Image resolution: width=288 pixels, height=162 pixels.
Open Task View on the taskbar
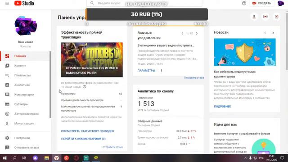click(24, 158)
